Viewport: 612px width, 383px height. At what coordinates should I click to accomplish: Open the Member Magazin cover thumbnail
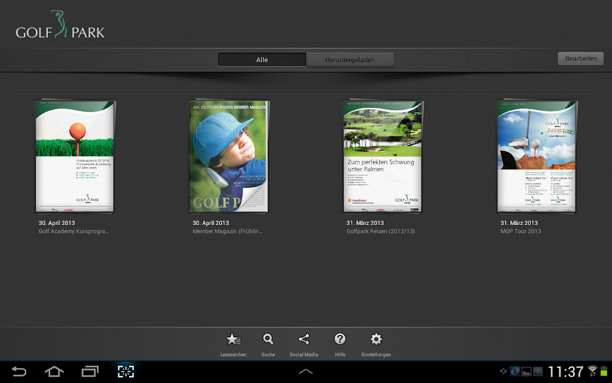[x=229, y=156]
